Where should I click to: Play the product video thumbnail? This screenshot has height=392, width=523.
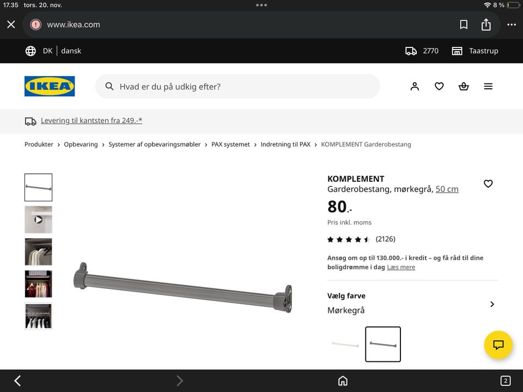point(38,219)
